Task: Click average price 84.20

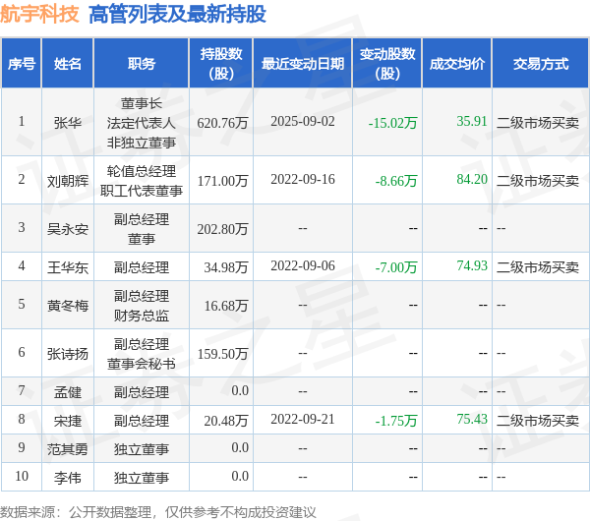Action: (x=472, y=179)
